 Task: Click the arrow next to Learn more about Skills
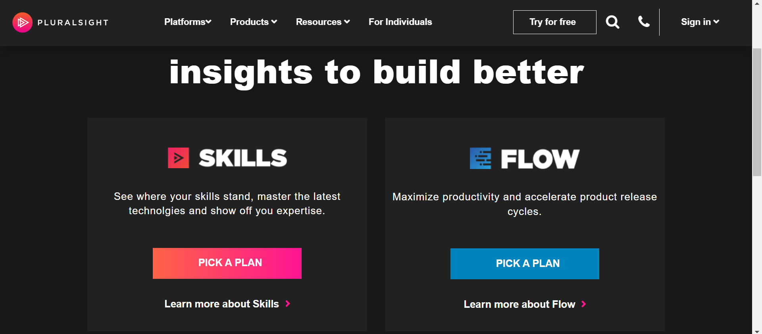tap(287, 304)
